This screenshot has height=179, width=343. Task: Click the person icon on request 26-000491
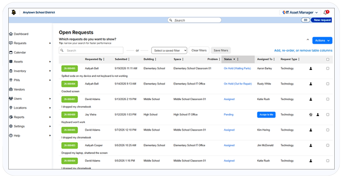311,99
